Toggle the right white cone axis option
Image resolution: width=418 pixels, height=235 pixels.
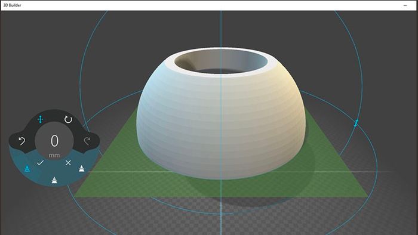[82, 168]
